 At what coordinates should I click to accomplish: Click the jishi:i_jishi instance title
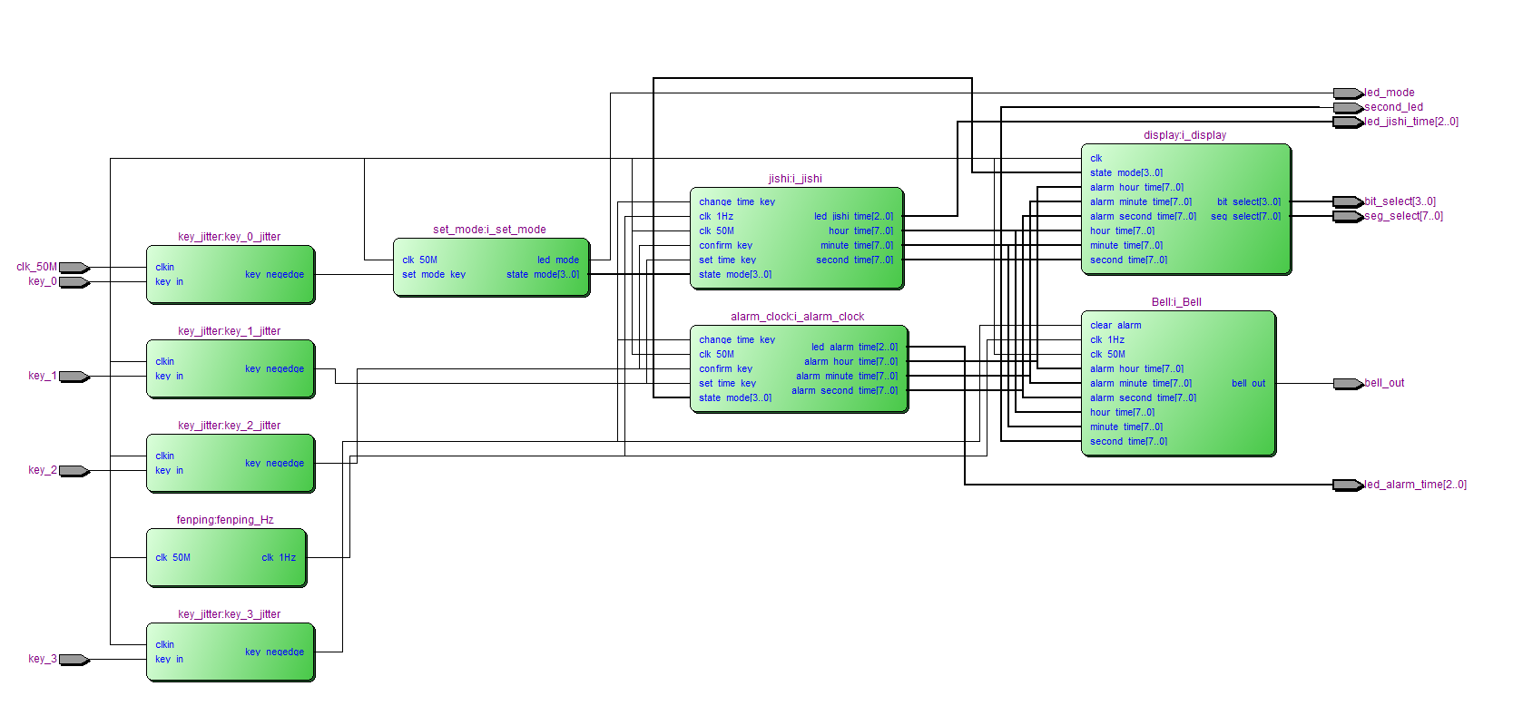point(795,179)
